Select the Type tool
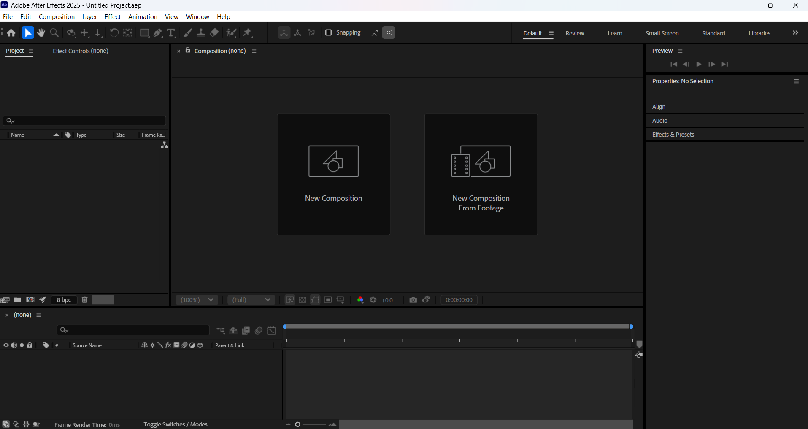Screen dimensions: 808x429 pyautogui.click(x=171, y=32)
